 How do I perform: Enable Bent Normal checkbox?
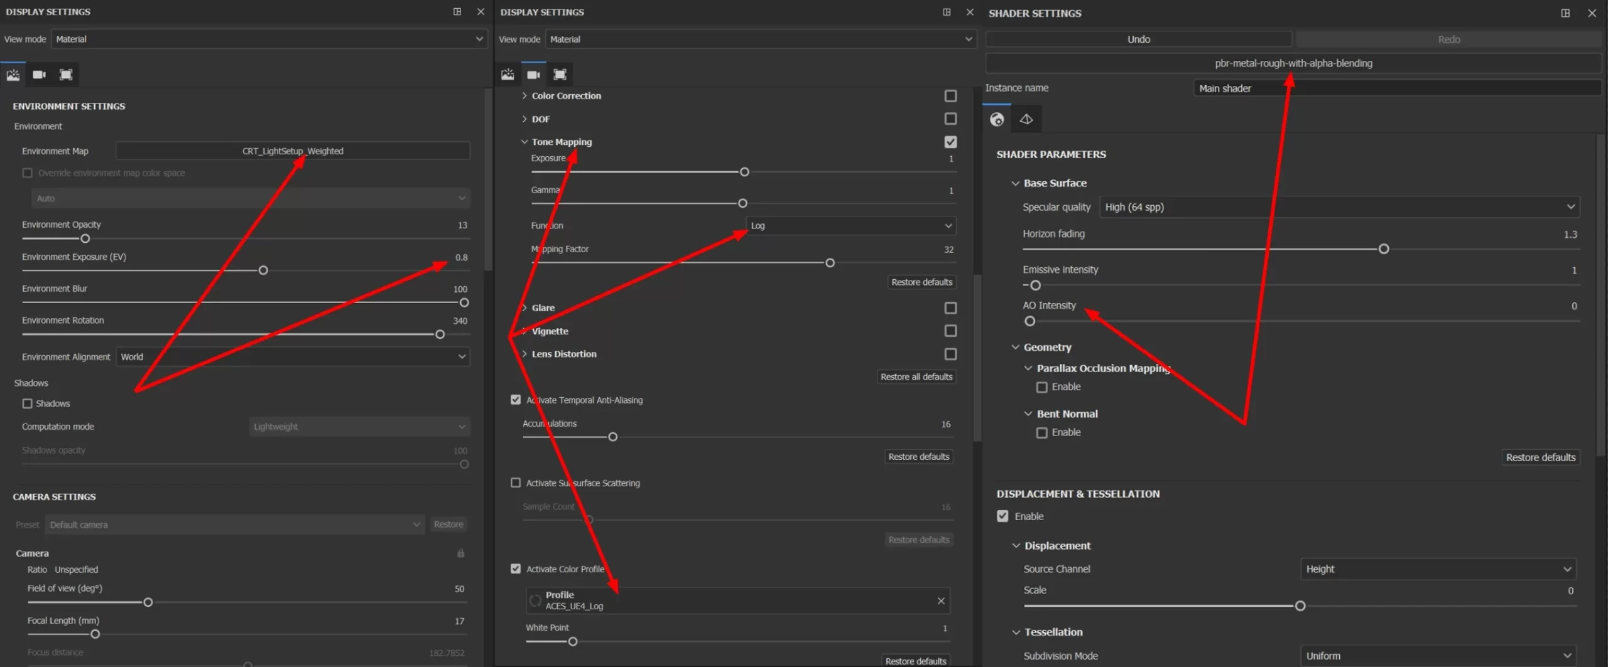click(x=1042, y=433)
